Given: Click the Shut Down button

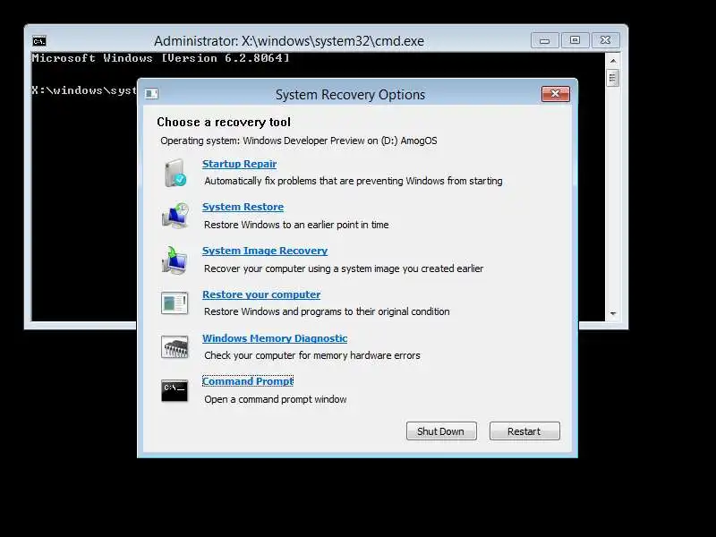Looking at the screenshot, I should click(441, 431).
